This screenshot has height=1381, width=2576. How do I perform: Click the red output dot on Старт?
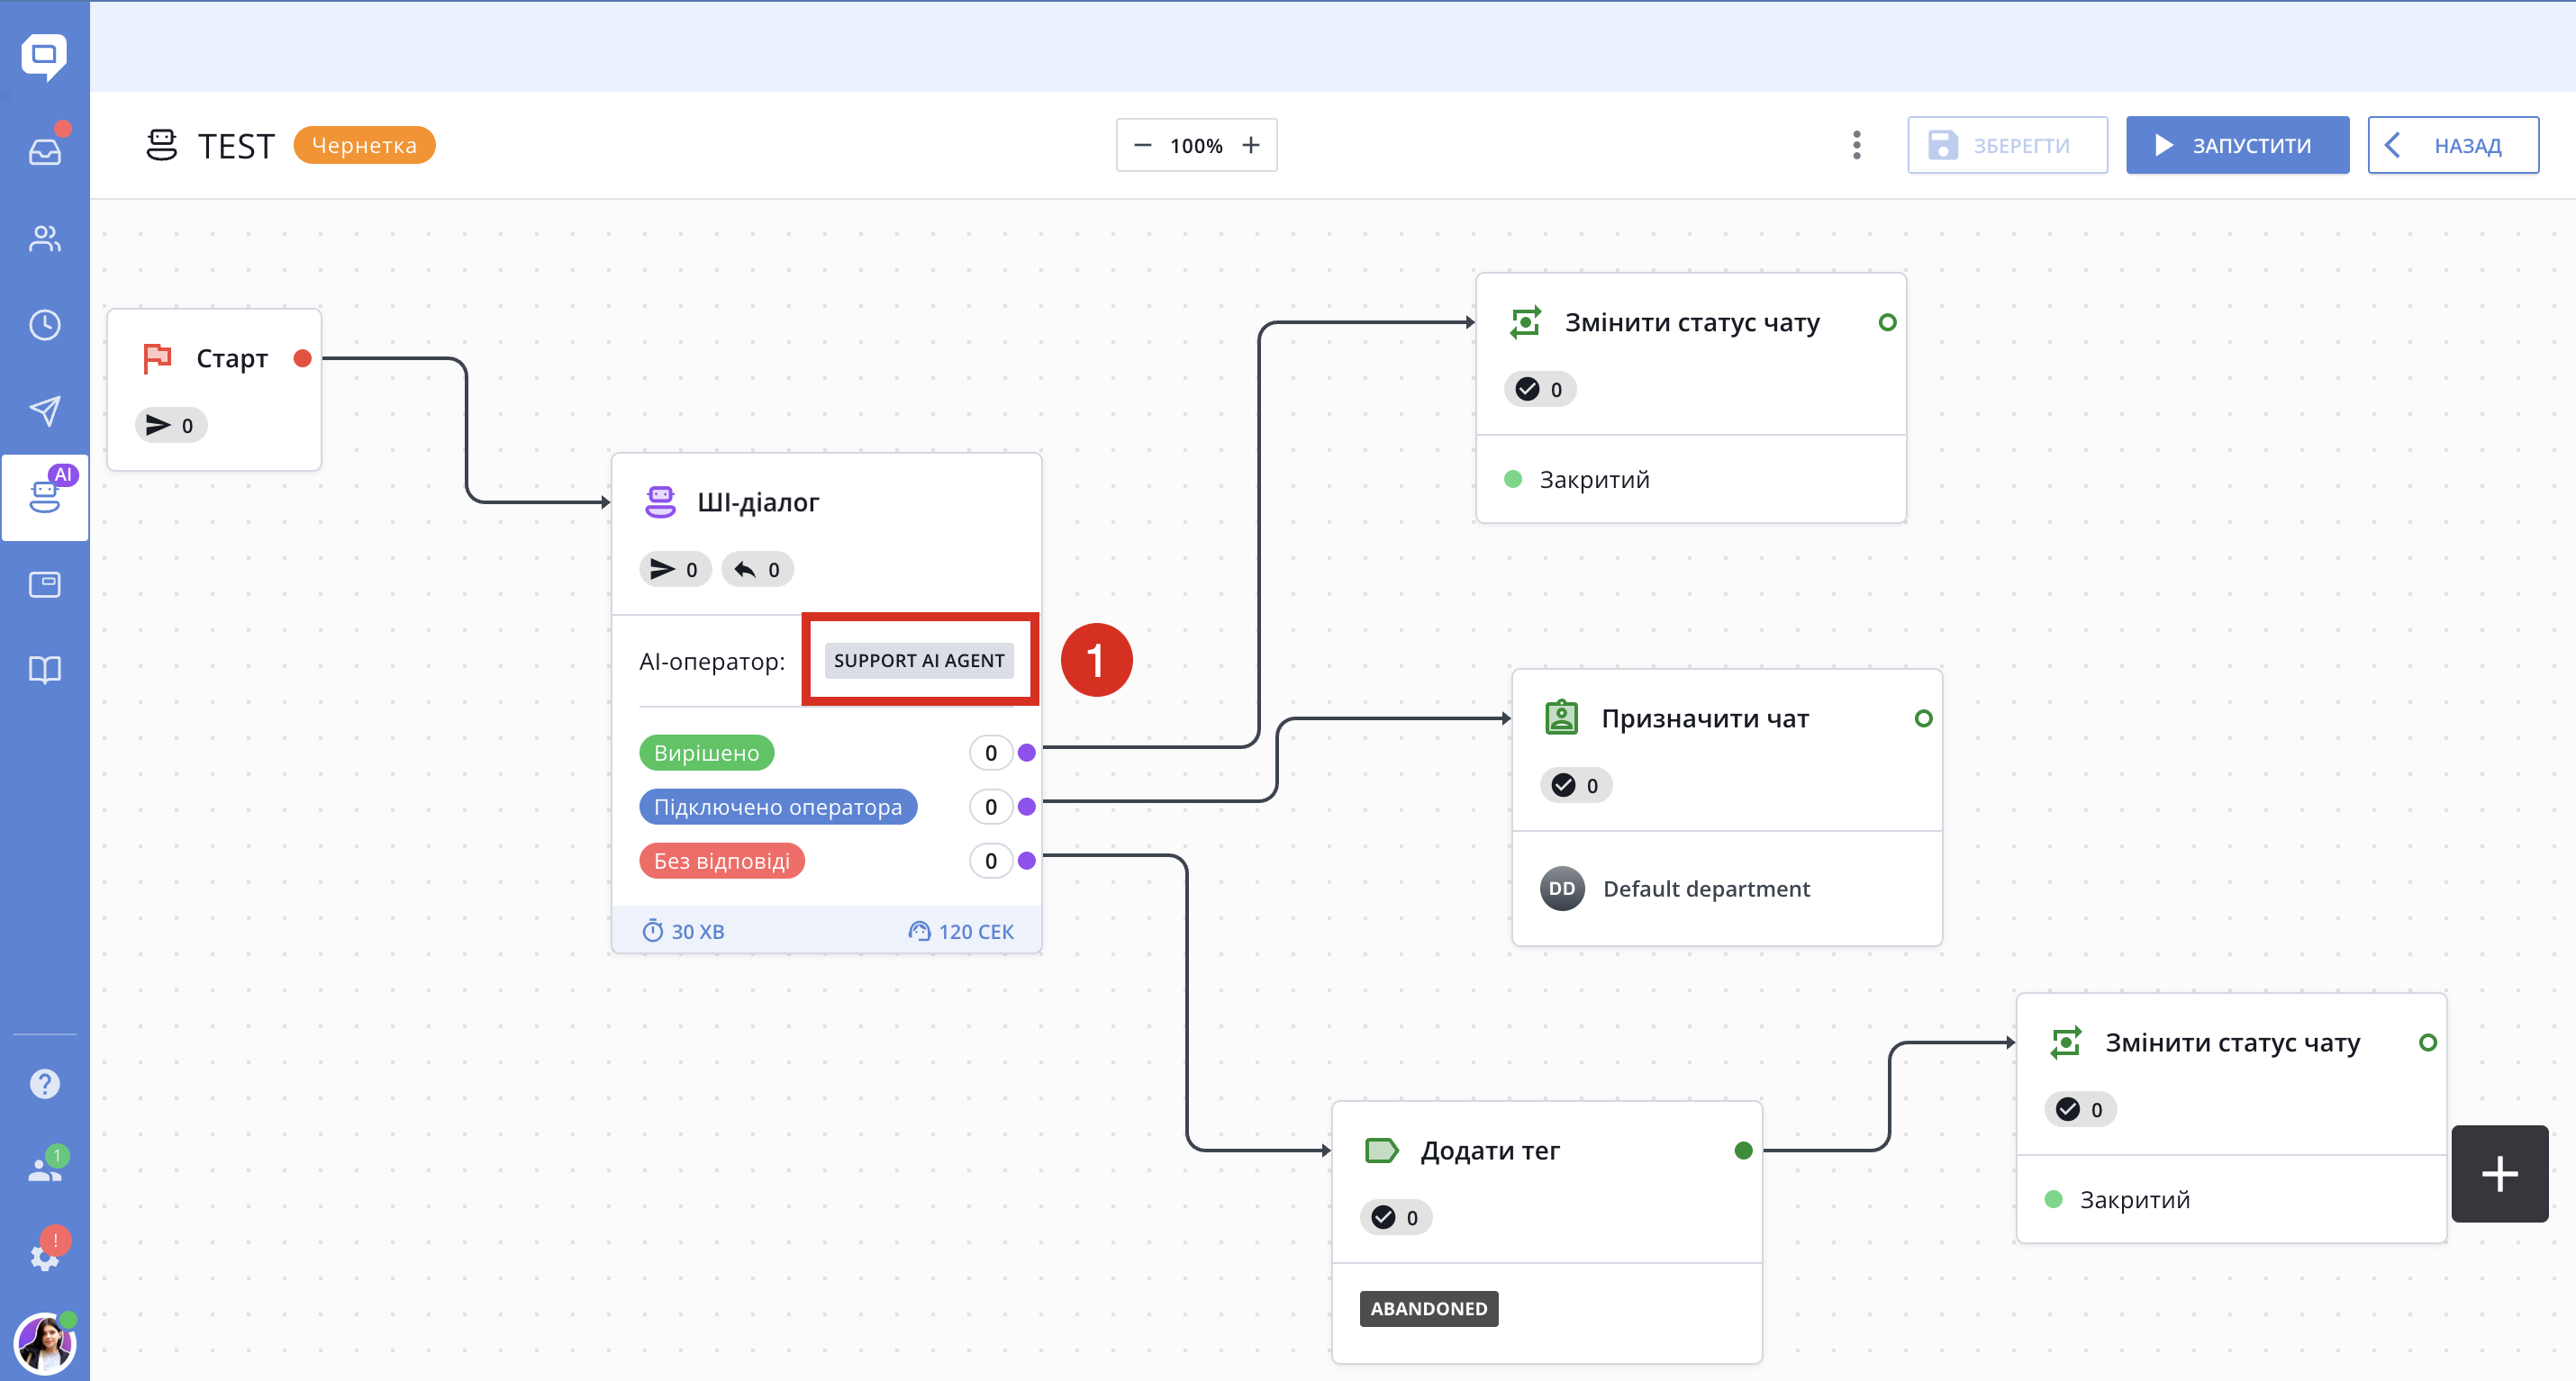303,357
